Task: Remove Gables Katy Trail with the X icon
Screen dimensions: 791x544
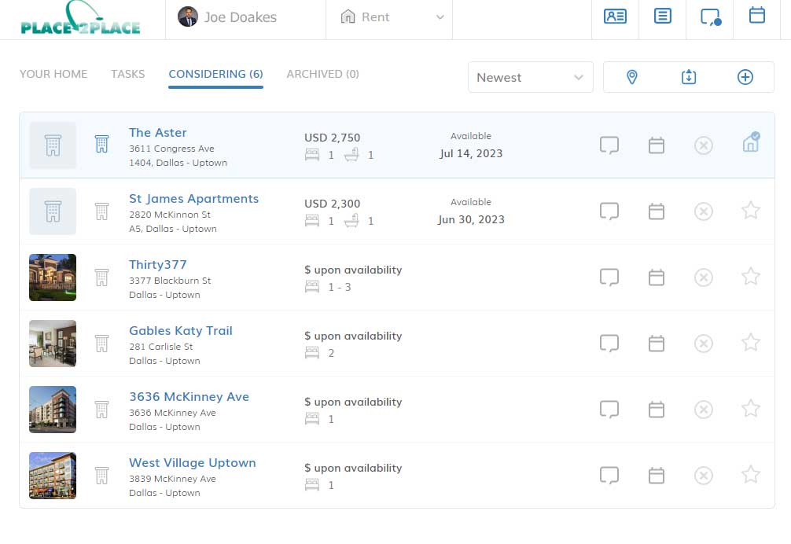Action: (703, 344)
